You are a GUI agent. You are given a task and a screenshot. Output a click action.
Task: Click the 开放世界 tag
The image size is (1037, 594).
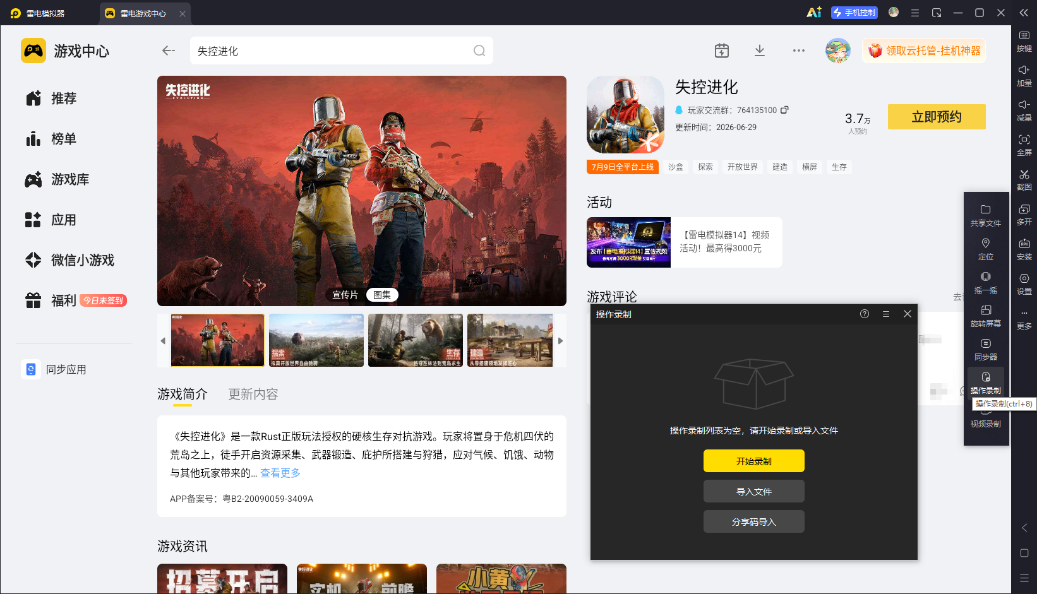(x=743, y=167)
